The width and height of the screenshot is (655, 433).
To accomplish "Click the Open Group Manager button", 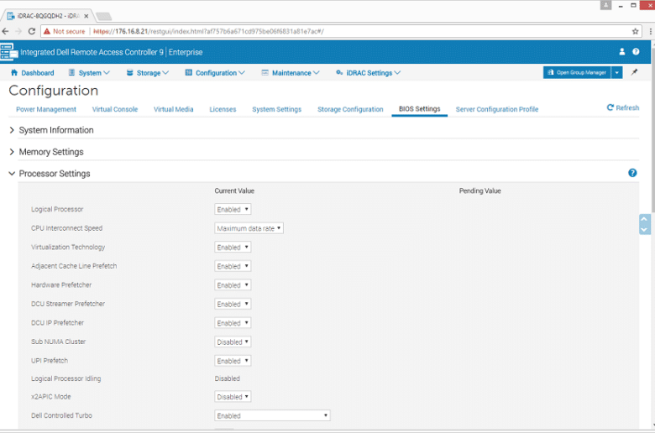I will point(577,72).
